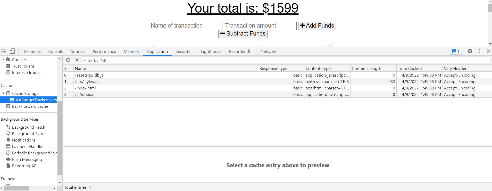The image size is (492, 191).
Task: Toggle the device toolbar icon
Action: click(x=12, y=51)
